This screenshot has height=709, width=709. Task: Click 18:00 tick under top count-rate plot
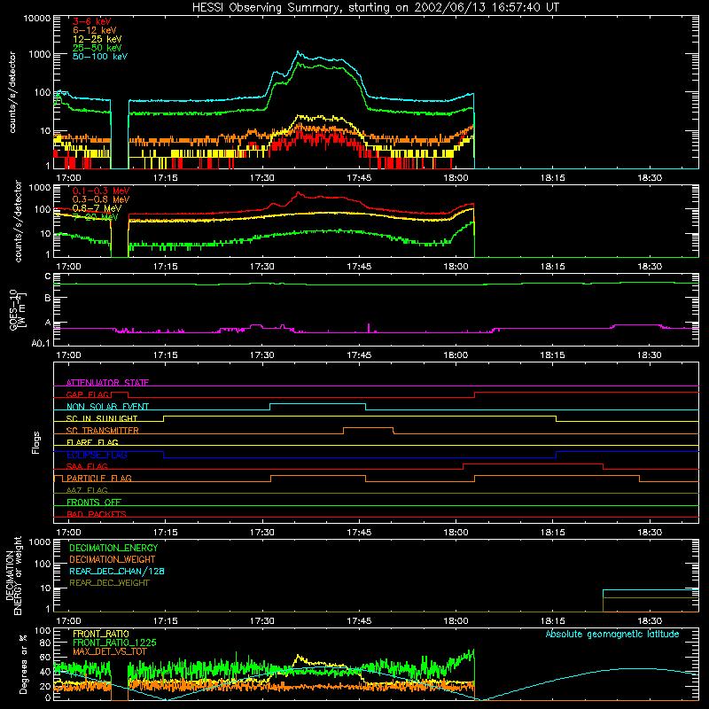click(456, 178)
